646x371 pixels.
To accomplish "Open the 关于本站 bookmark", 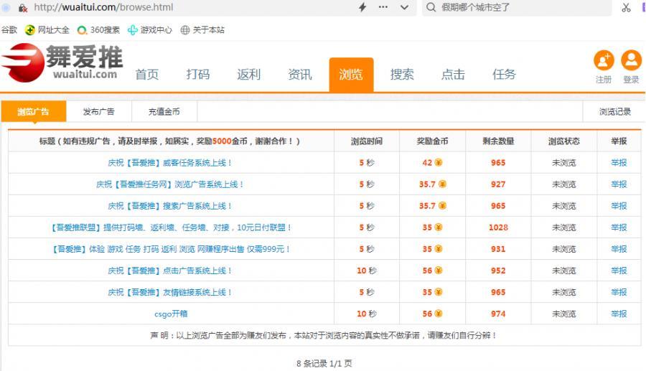I will [x=202, y=29].
